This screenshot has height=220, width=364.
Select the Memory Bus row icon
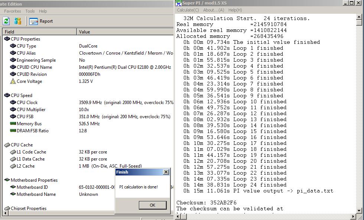tap(13, 124)
